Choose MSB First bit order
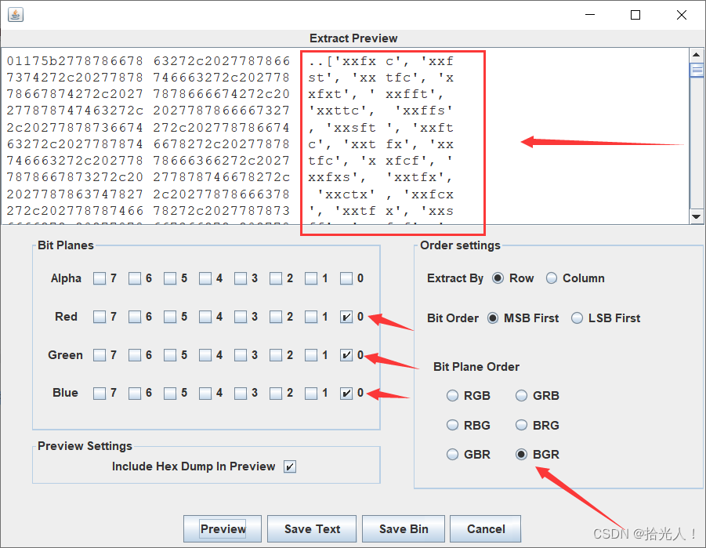This screenshot has height=548, width=706. 493,318
